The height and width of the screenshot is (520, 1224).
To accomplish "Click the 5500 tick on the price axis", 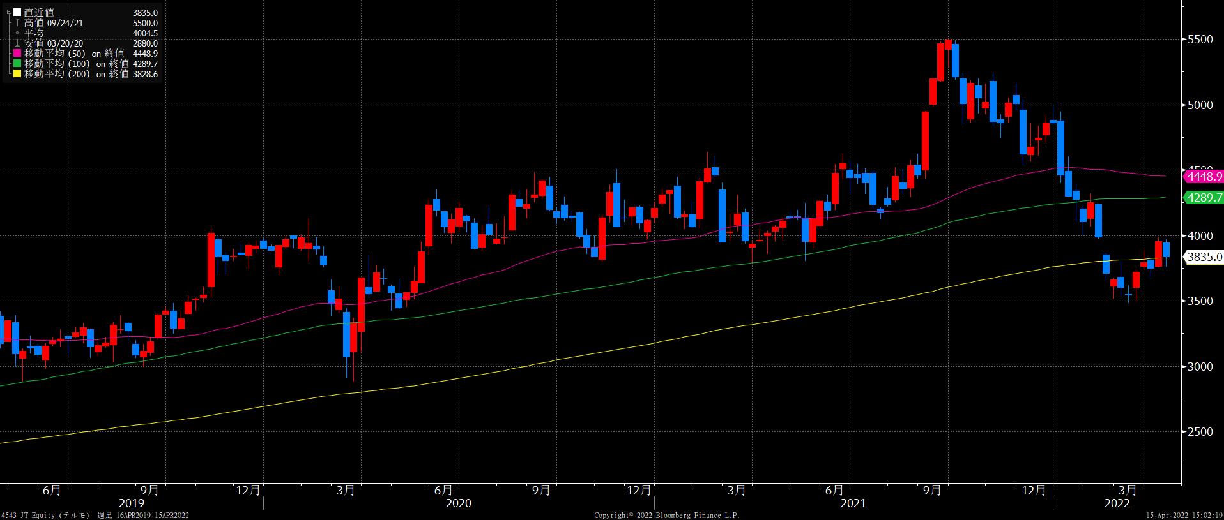I will (x=1199, y=40).
